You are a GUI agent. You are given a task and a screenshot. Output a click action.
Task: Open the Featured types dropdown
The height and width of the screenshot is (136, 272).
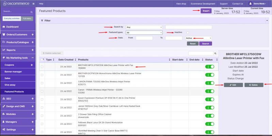coord(144,33)
